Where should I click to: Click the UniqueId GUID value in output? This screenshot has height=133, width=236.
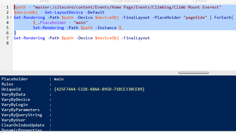pyautogui.click(x=99, y=89)
